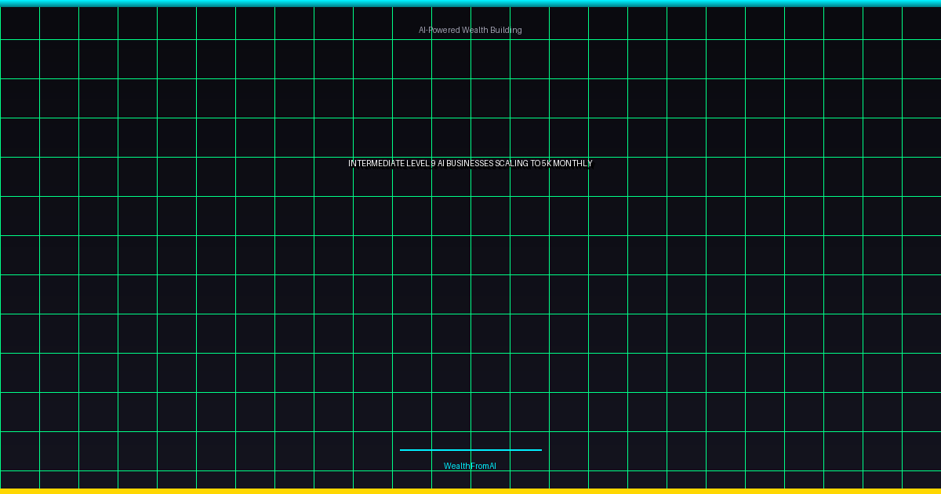Image resolution: width=941 pixels, height=494 pixels.
Task: Click AI-Powered in the top header
Action: tap(439, 30)
